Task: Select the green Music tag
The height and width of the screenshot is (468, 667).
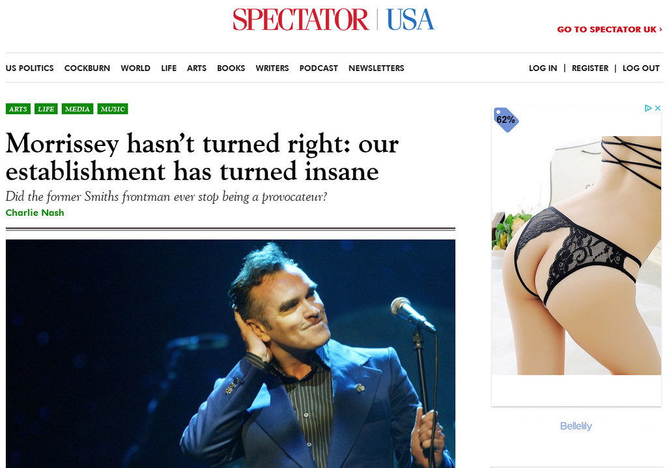Action: (113, 109)
